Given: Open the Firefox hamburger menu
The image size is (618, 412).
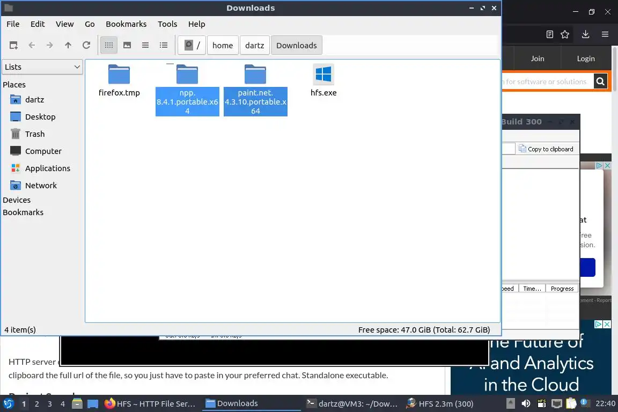Looking at the screenshot, I should [x=605, y=34].
